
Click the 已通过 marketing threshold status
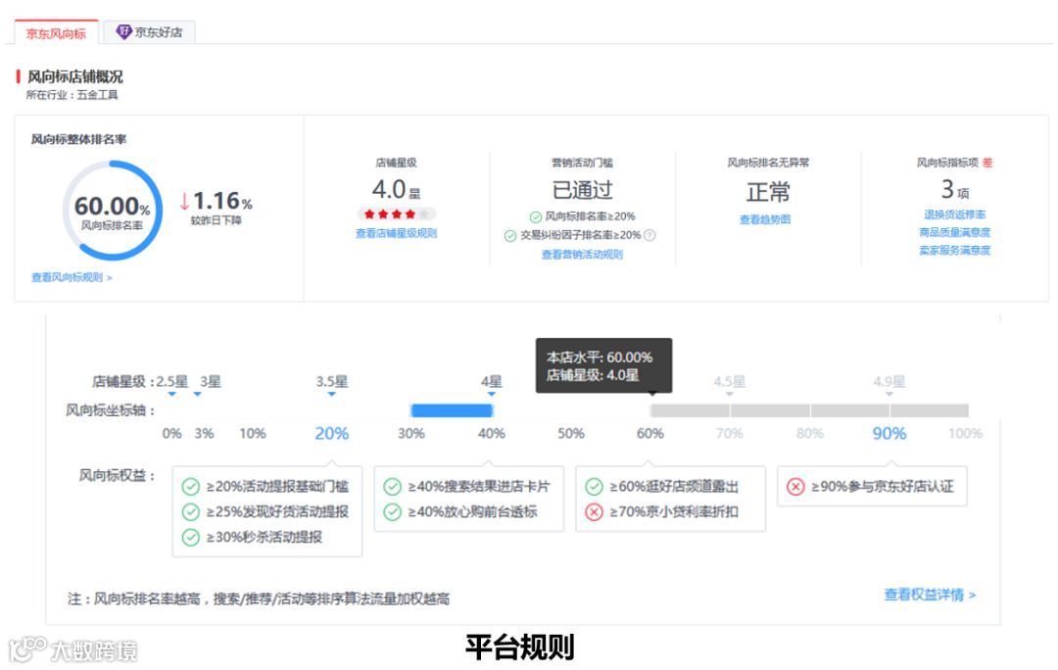(582, 190)
